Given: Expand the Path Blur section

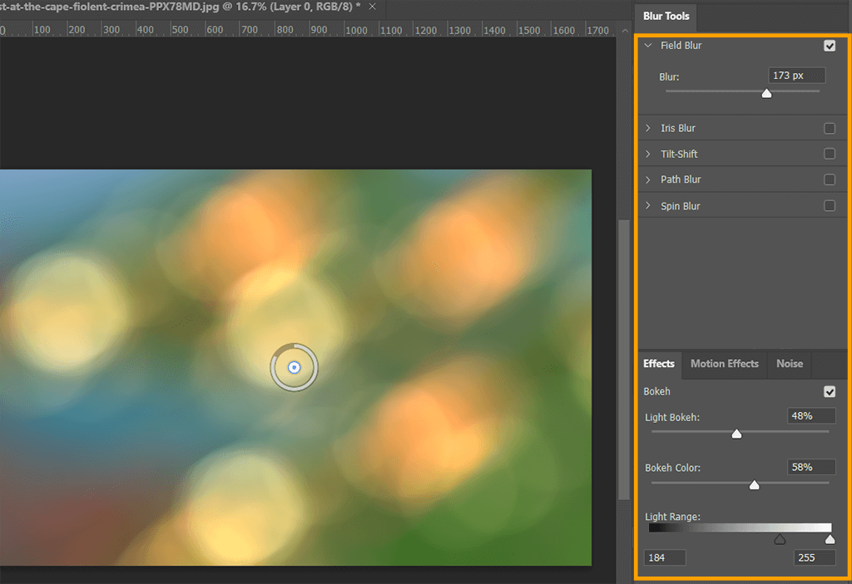Looking at the screenshot, I should (x=648, y=179).
